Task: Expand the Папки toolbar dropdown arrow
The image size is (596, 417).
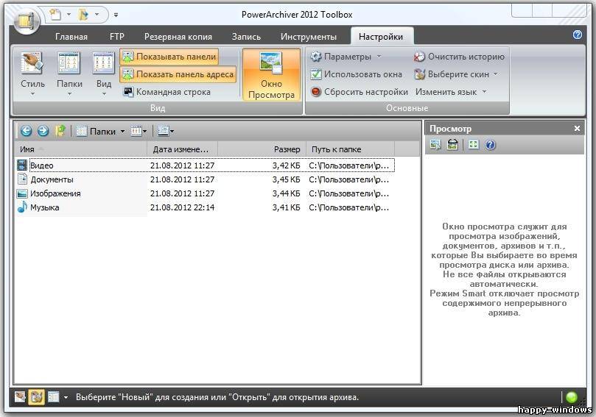Action: tap(122, 132)
